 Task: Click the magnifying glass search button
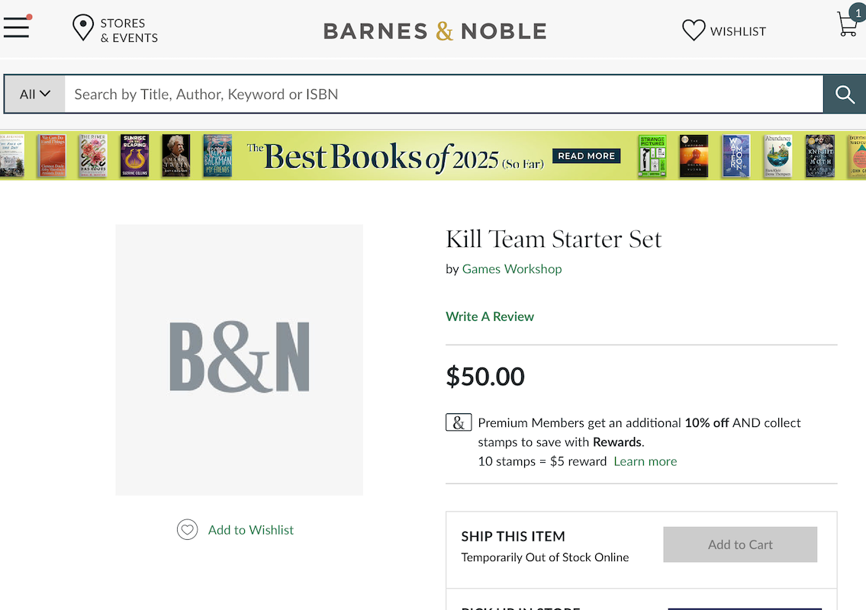click(844, 95)
